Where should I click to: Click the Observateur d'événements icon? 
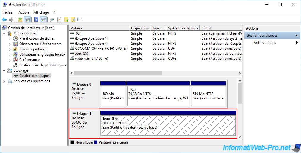click(15, 44)
